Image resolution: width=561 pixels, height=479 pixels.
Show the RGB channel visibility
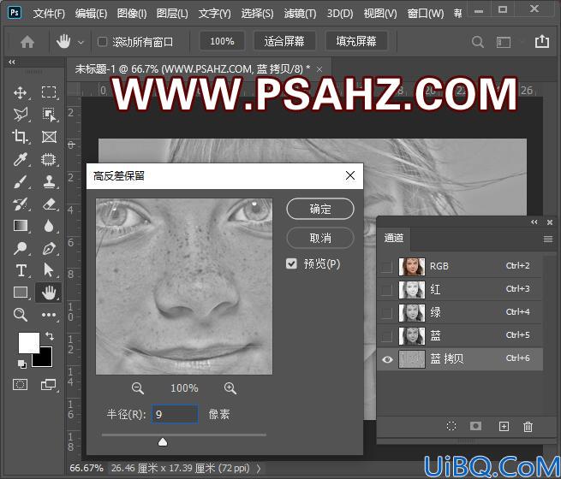(x=387, y=267)
